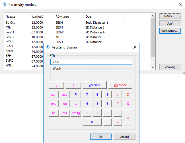185x143 pixels.
Task: Click the exp function key
Action: (54, 104)
